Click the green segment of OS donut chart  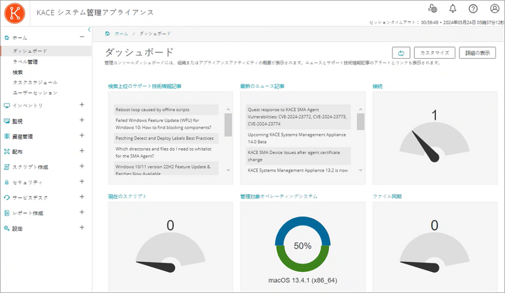(302, 267)
